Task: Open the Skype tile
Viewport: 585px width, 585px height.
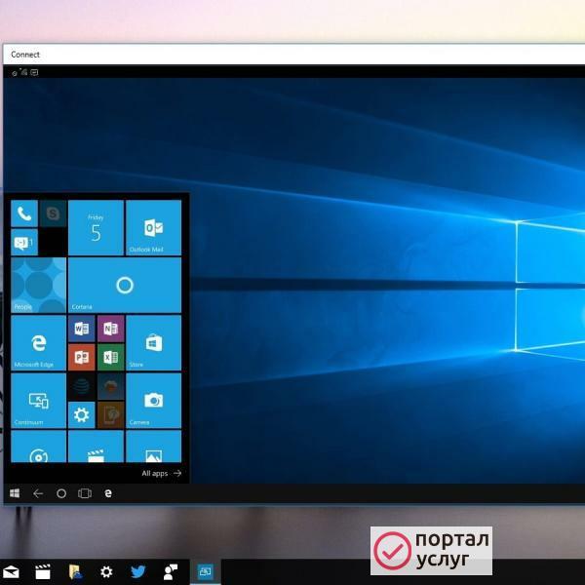Action: pos(53,214)
